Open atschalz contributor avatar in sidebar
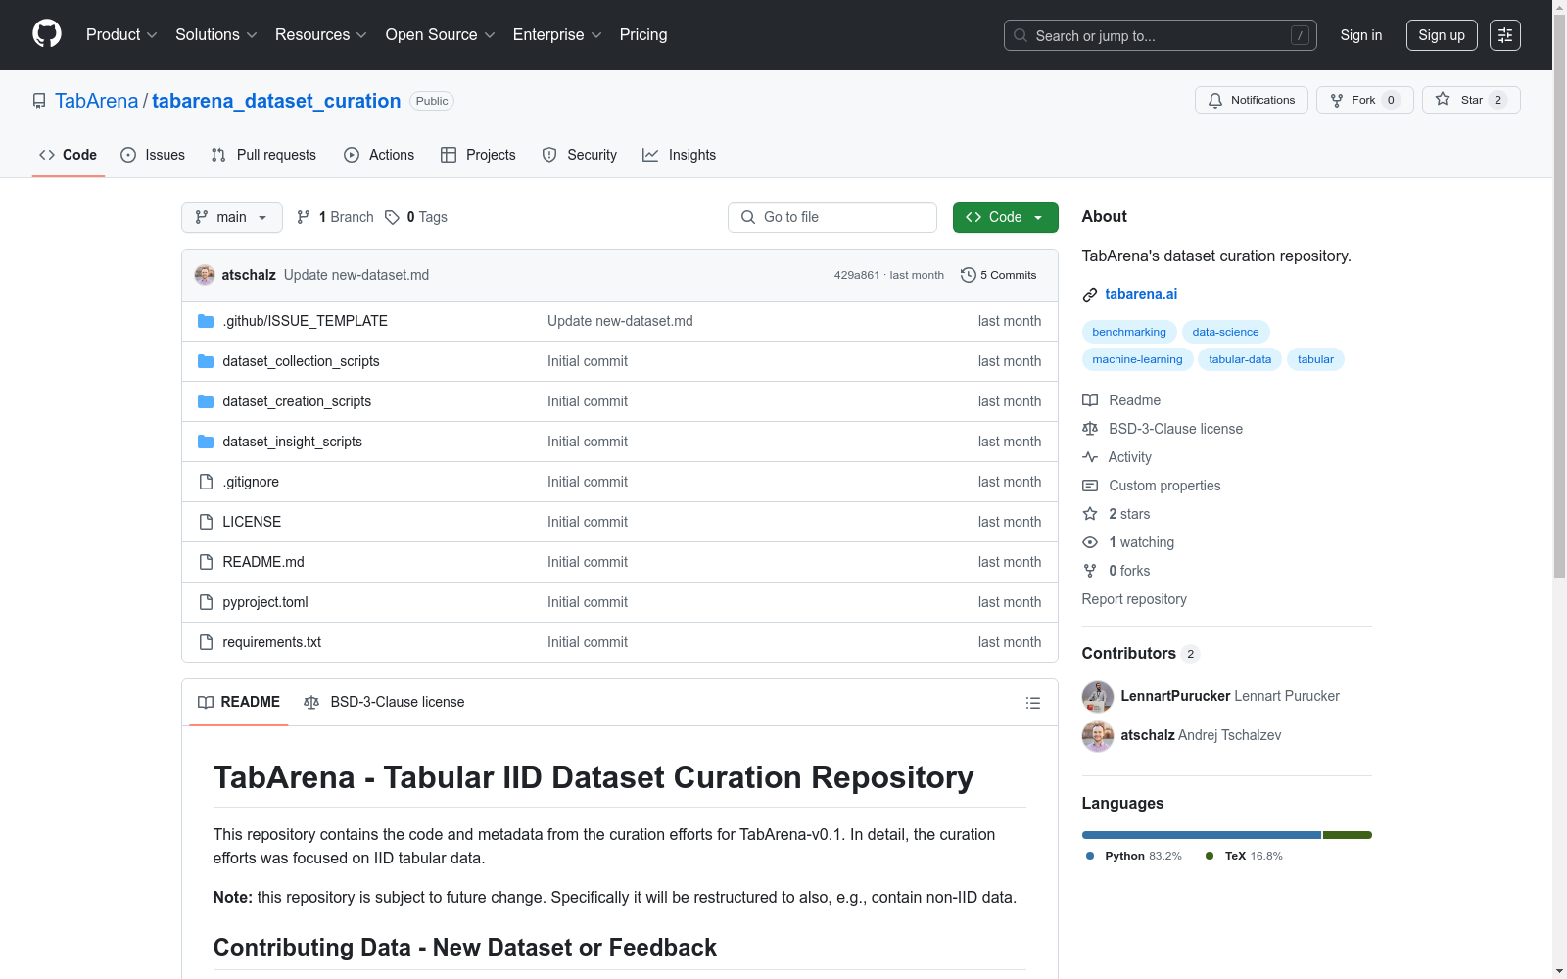The image size is (1567, 979). coord(1098,735)
